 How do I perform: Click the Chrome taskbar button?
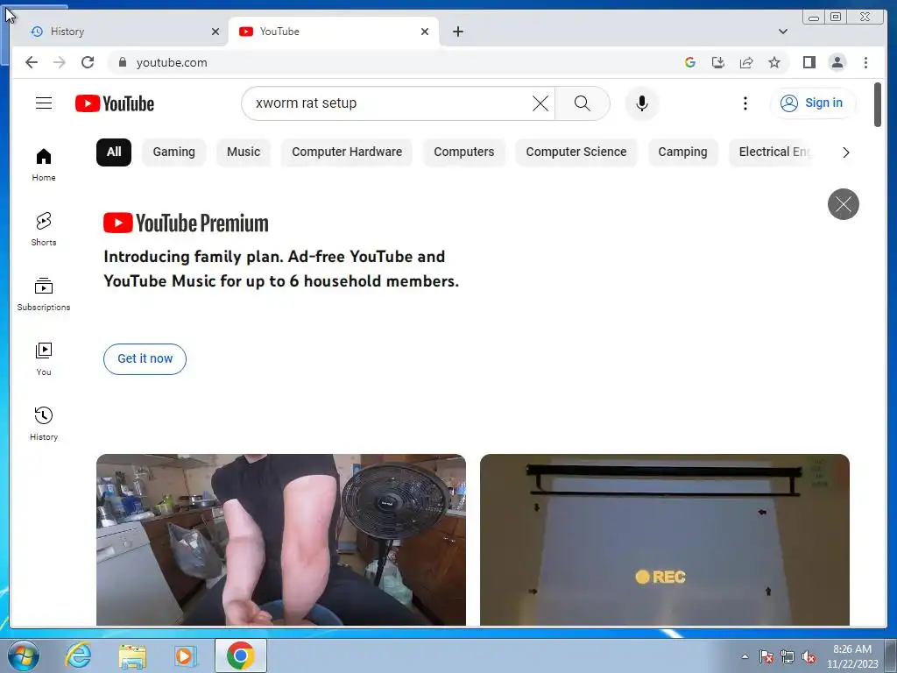(x=241, y=655)
